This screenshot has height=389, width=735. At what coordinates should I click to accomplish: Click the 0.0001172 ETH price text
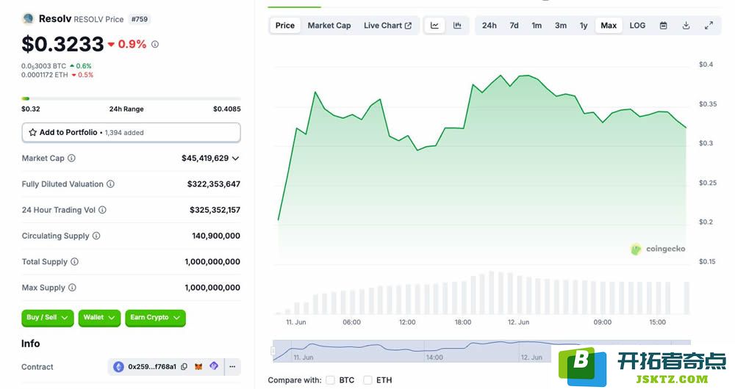click(x=45, y=75)
